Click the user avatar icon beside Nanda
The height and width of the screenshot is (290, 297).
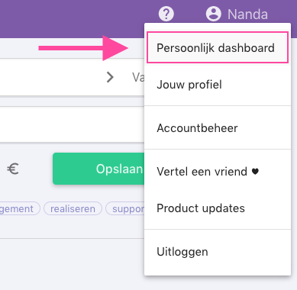click(x=213, y=14)
